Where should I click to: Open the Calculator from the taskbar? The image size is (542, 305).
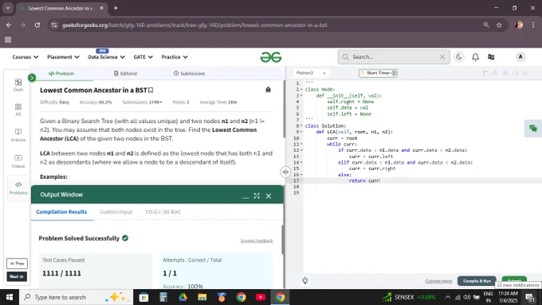pyautogui.click(x=163, y=297)
